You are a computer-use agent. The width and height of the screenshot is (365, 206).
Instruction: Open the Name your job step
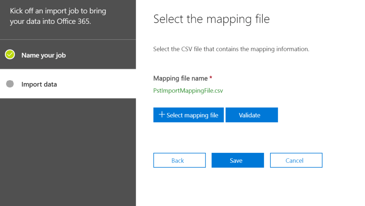click(x=43, y=55)
